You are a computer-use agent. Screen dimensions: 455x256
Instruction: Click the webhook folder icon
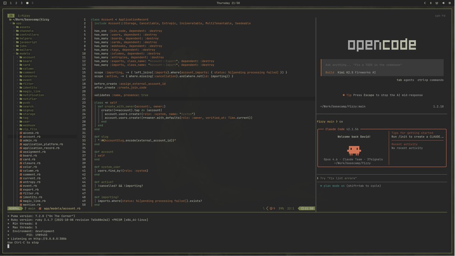point(21,126)
